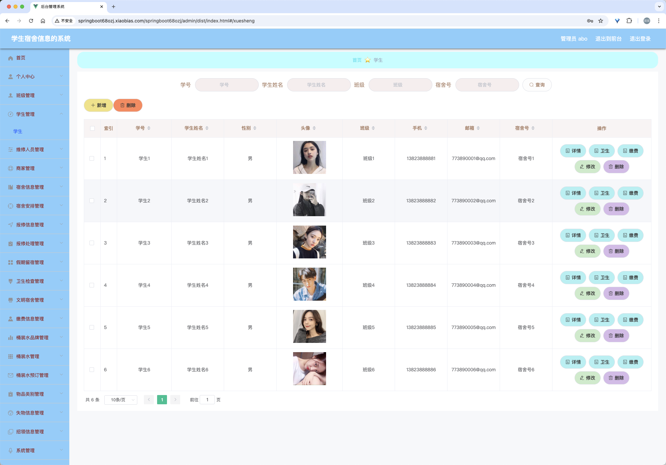Switch to the 后台管理系统 browser tab
666x465 pixels.
(x=69, y=7)
